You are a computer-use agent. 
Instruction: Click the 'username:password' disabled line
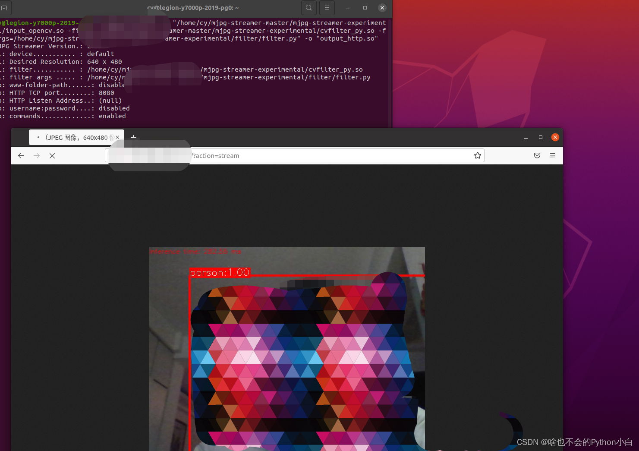click(x=65, y=108)
